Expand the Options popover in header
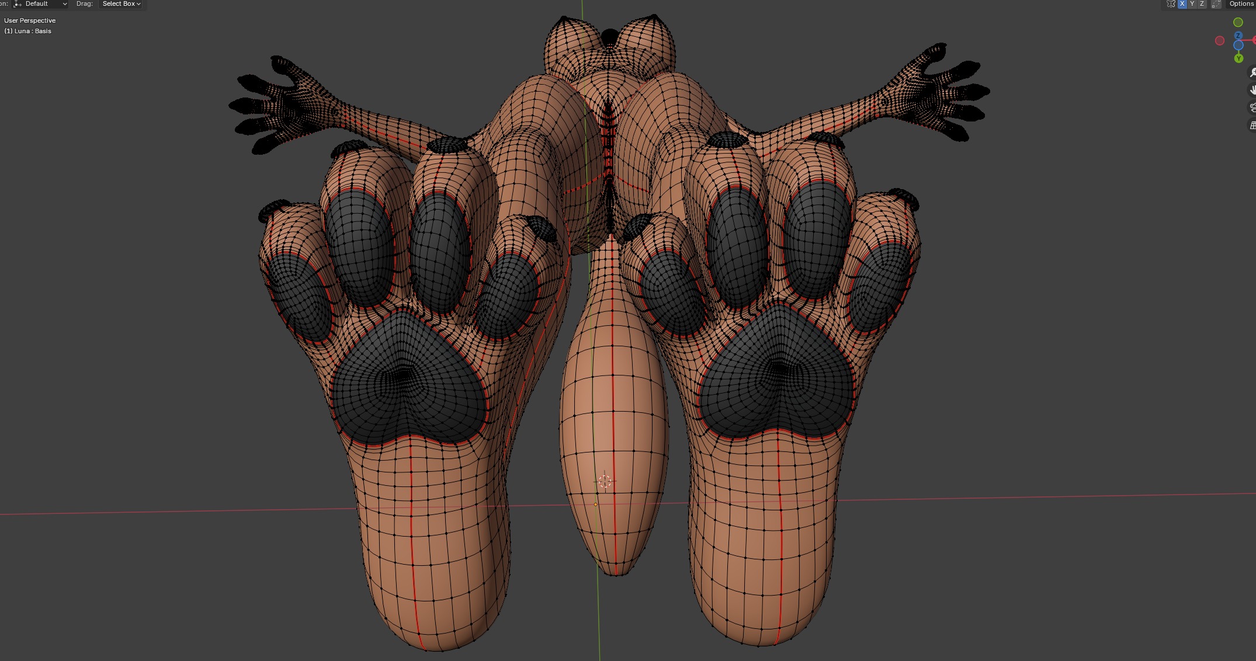Screen dimensions: 1256x661 pyautogui.click(x=1241, y=4)
